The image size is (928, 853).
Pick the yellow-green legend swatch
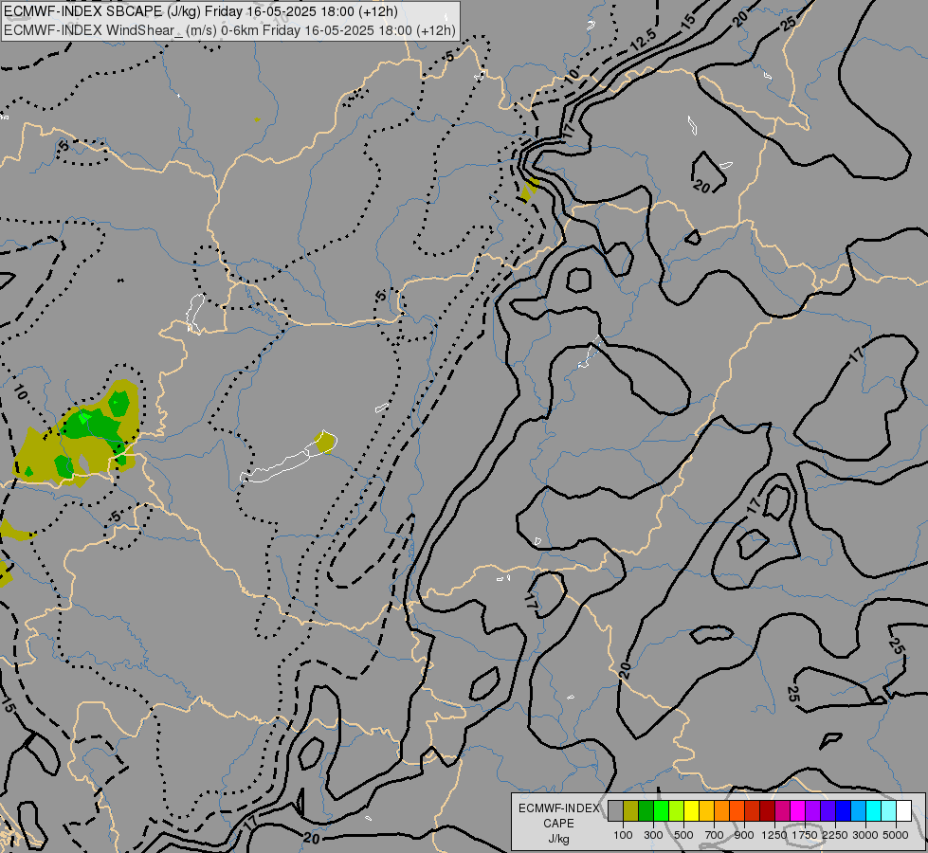coord(677,810)
